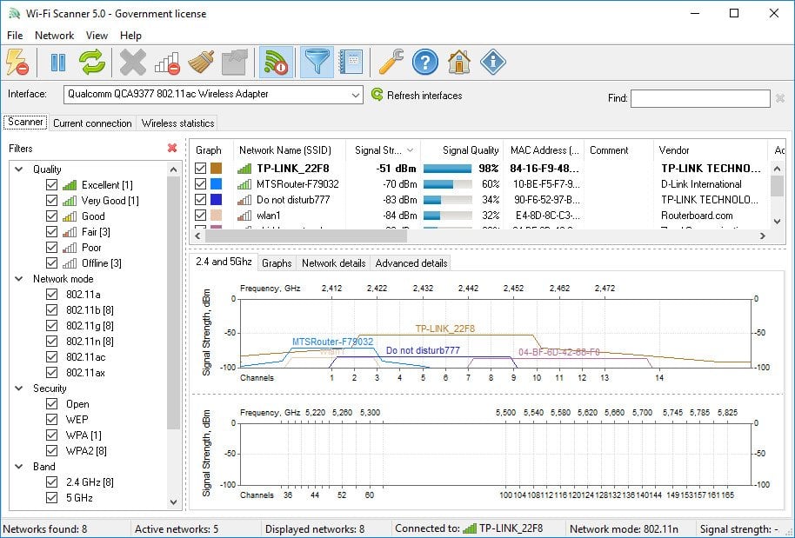Click Signal Strength column sort arrow
The height and width of the screenshot is (538, 795).
[411, 150]
